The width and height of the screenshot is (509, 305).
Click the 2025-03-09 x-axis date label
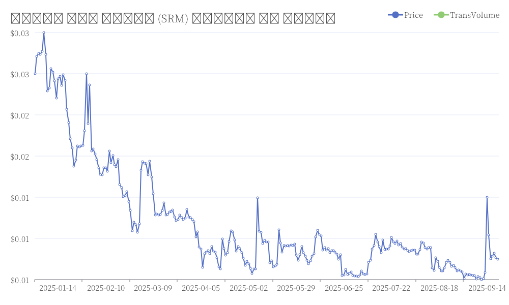coord(153,288)
